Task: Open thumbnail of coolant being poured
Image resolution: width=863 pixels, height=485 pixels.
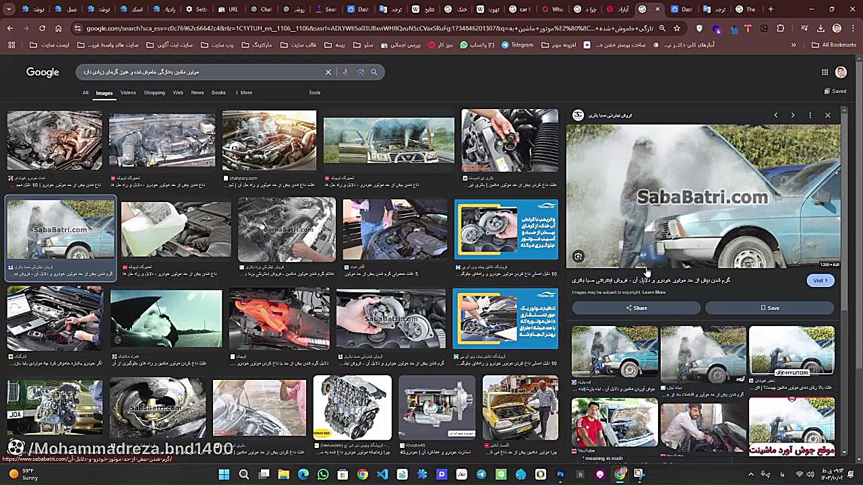Action: tap(176, 230)
